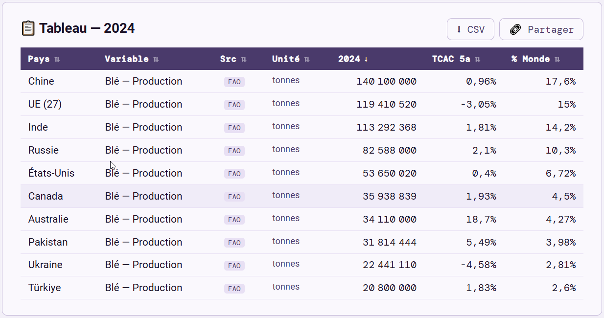Click the sort icon beside TCAC 5a
604x318 pixels.
[477, 59]
